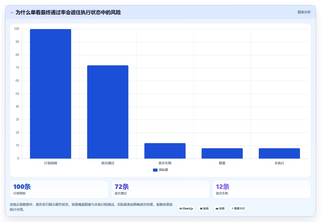Click the title 为什么单看最终通过率会遮住执行状态中的风险
This screenshot has width=321, height=222.
pos(68,12)
